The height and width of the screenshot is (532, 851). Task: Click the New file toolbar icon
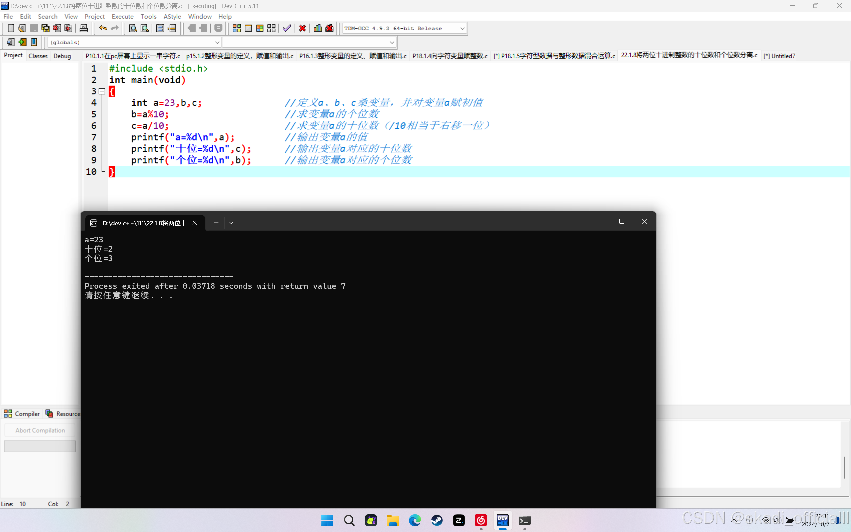11,28
